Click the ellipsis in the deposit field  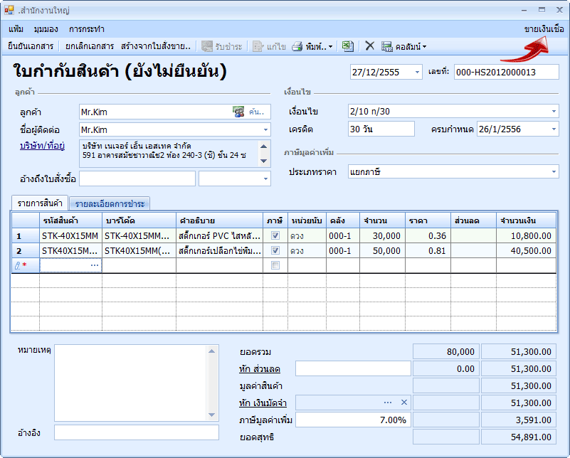[x=388, y=403]
